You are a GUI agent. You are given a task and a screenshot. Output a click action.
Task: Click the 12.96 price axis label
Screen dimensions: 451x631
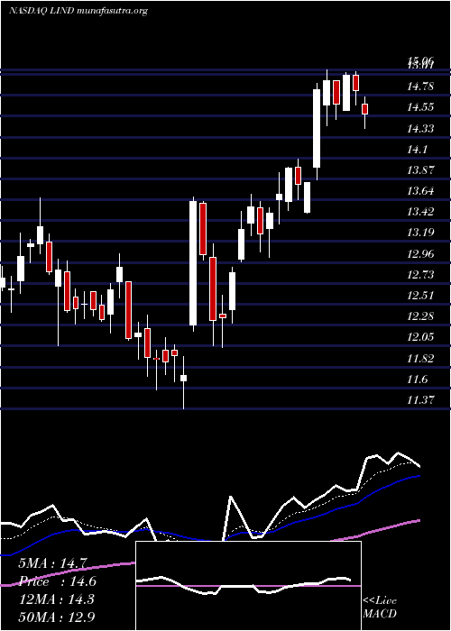[x=420, y=254]
